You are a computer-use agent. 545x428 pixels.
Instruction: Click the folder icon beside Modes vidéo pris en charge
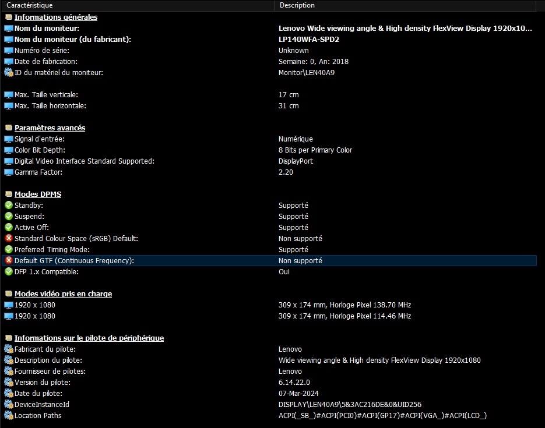(9, 293)
